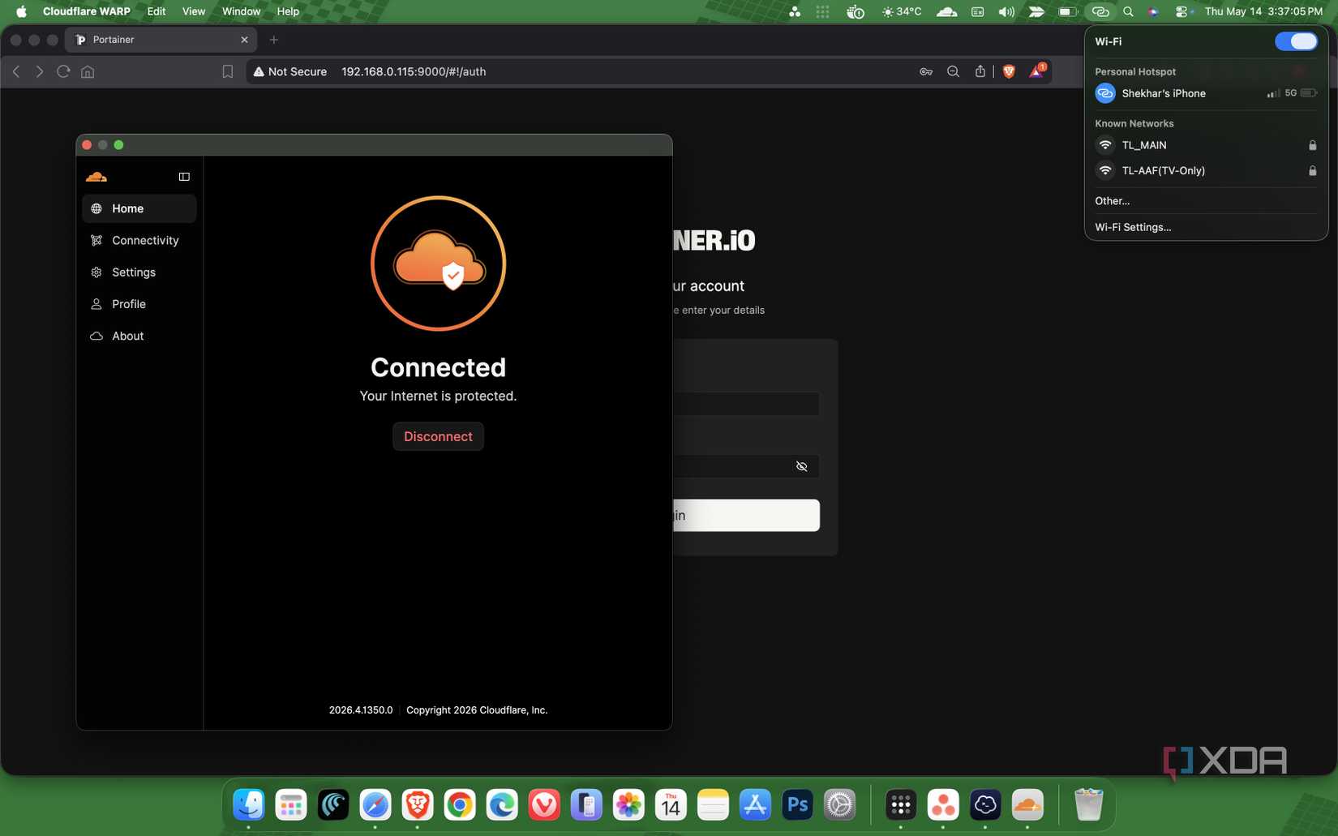The width and height of the screenshot is (1338, 836).
Task: Open Google Chrome from the Dock
Action: pyautogui.click(x=460, y=805)
